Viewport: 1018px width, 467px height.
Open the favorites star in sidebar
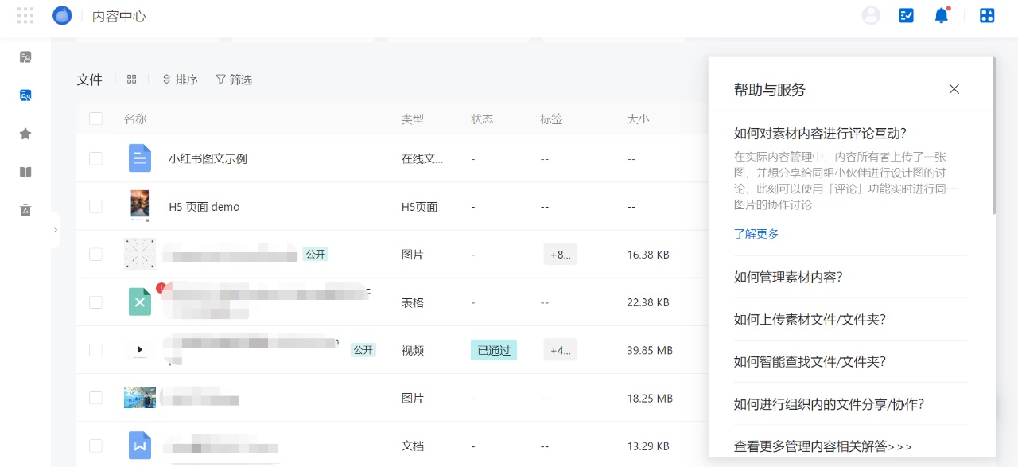pyautogui.click(x=25, y=134)
